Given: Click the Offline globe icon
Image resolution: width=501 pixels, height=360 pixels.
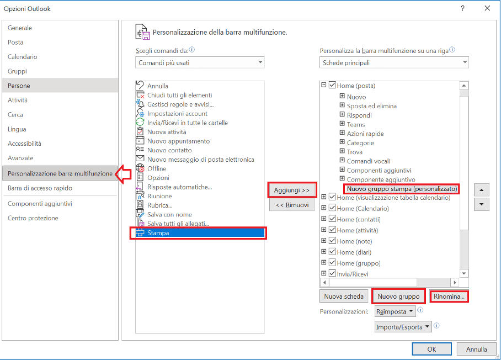Looking at the screenshot, I should tap(140, 168).
